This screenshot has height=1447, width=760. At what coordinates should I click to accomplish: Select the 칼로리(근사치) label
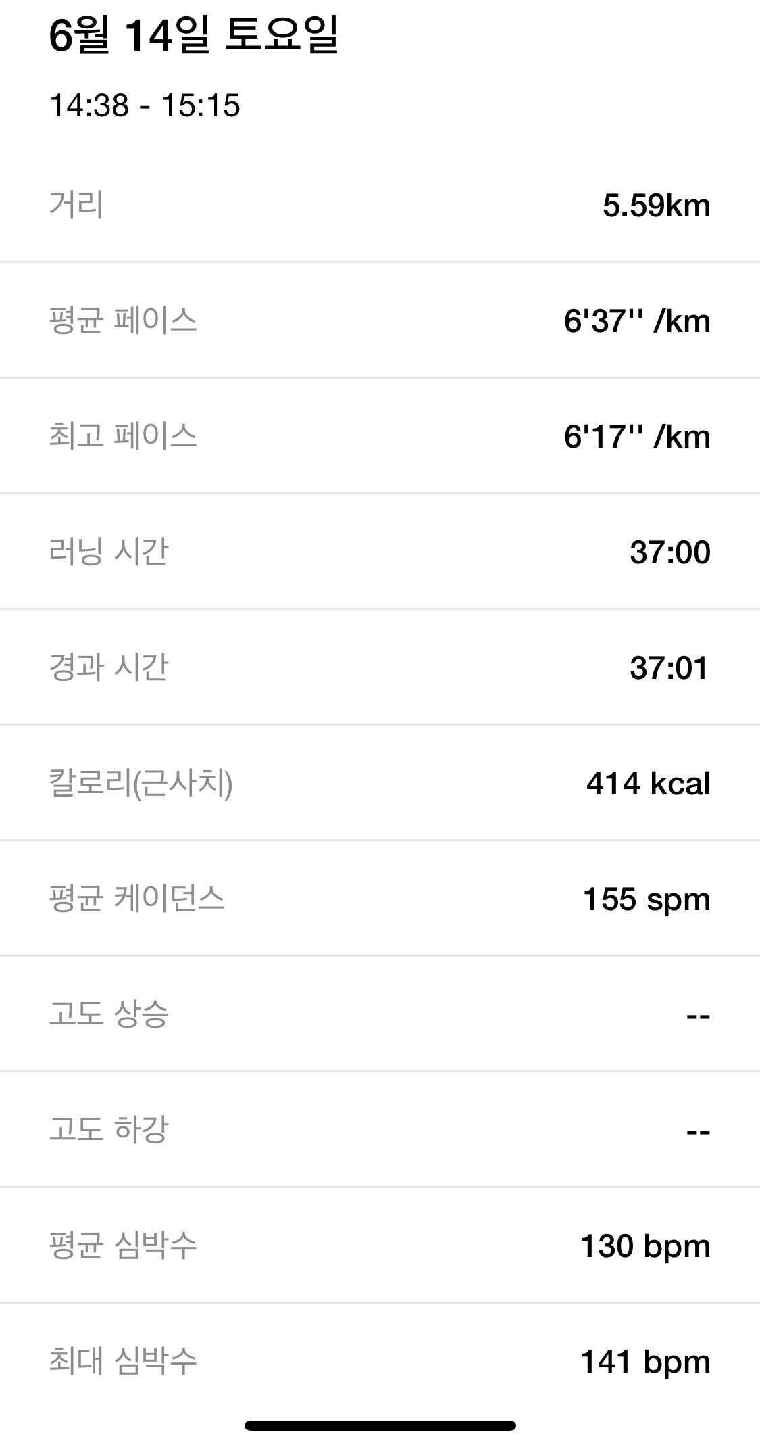[x=141, y=783]
